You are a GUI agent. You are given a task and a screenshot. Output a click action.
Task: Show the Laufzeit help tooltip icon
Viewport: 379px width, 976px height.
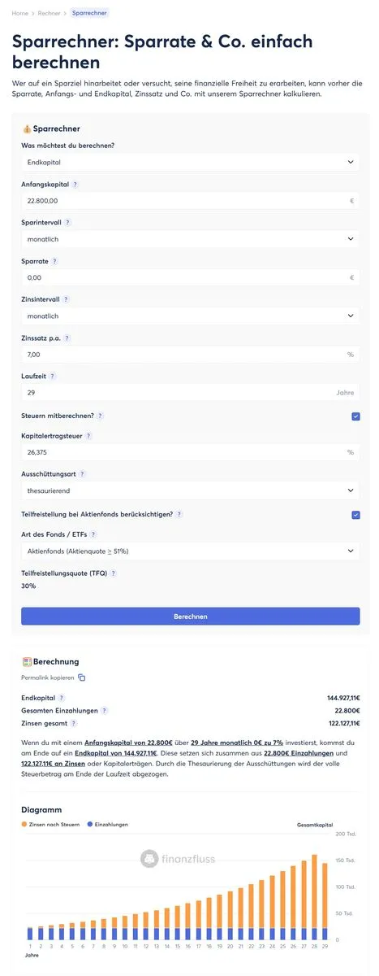pos(52,377)
